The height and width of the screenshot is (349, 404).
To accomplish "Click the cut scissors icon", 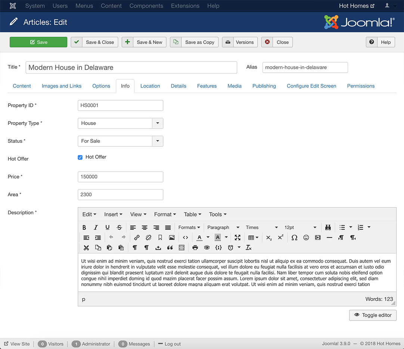I will (86, 248).
